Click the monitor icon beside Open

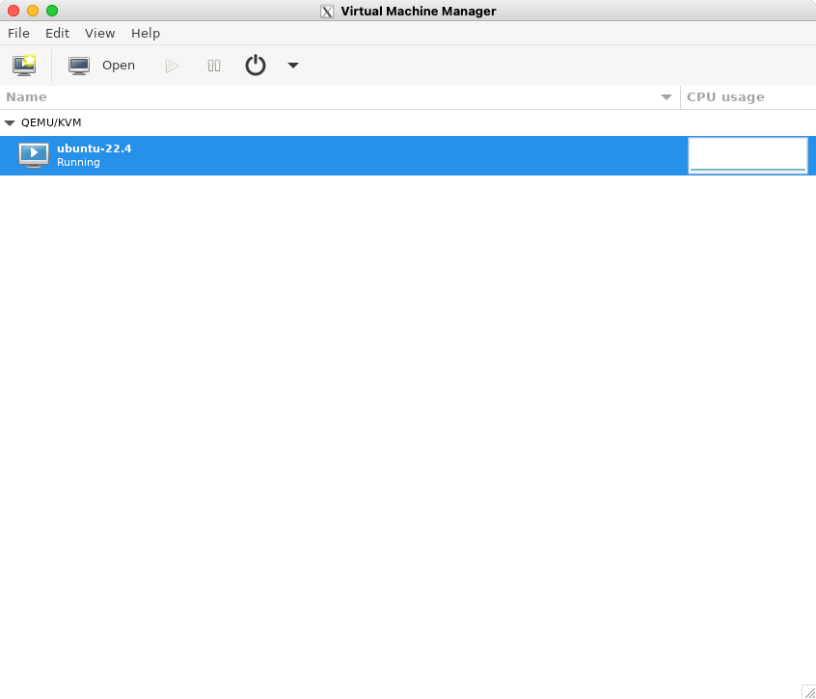pos(79,66)
